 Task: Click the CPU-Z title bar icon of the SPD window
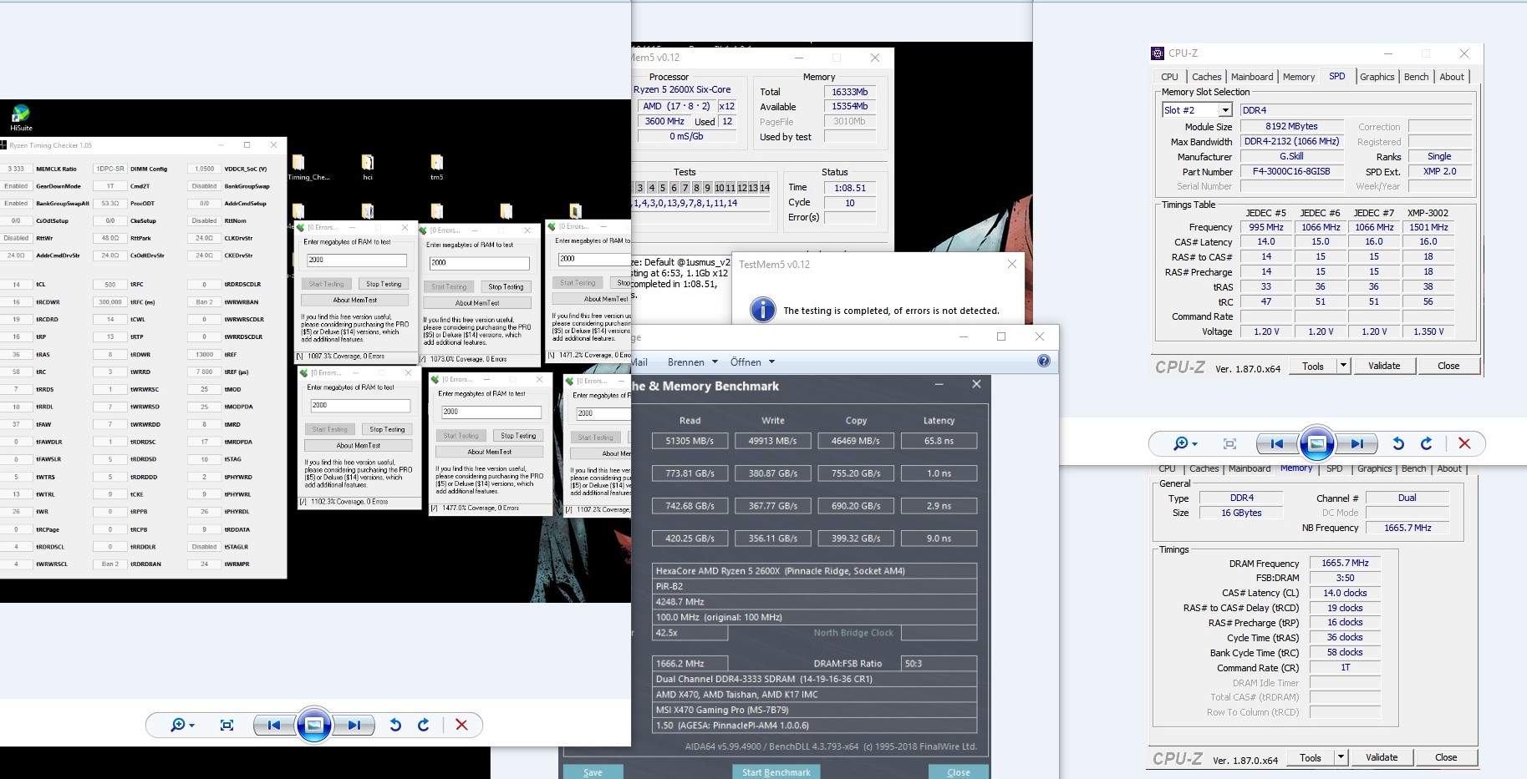click(1158, 53)
